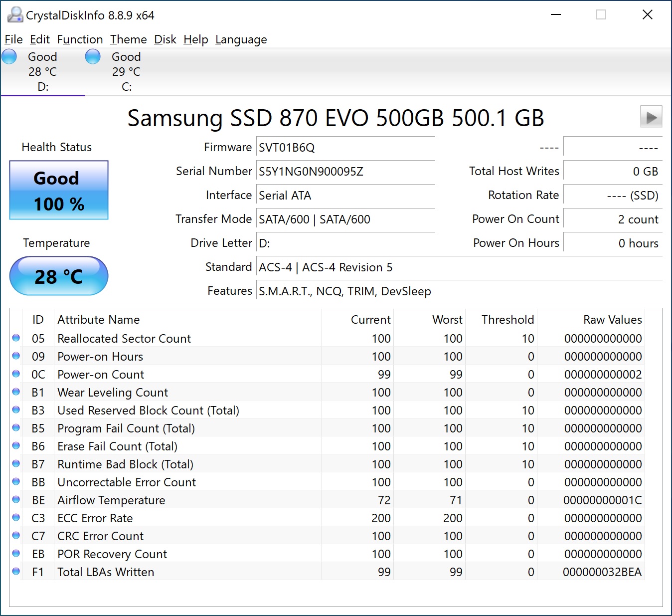This screenshot has width=672, height=616.
Task: Click the Threshold column header
Action: 507,320
